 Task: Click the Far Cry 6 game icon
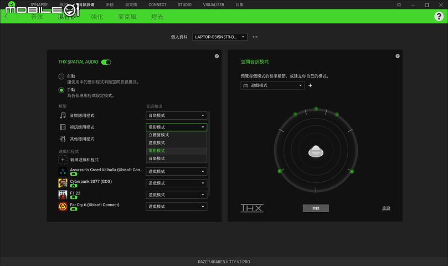click(x=63, y=206)
